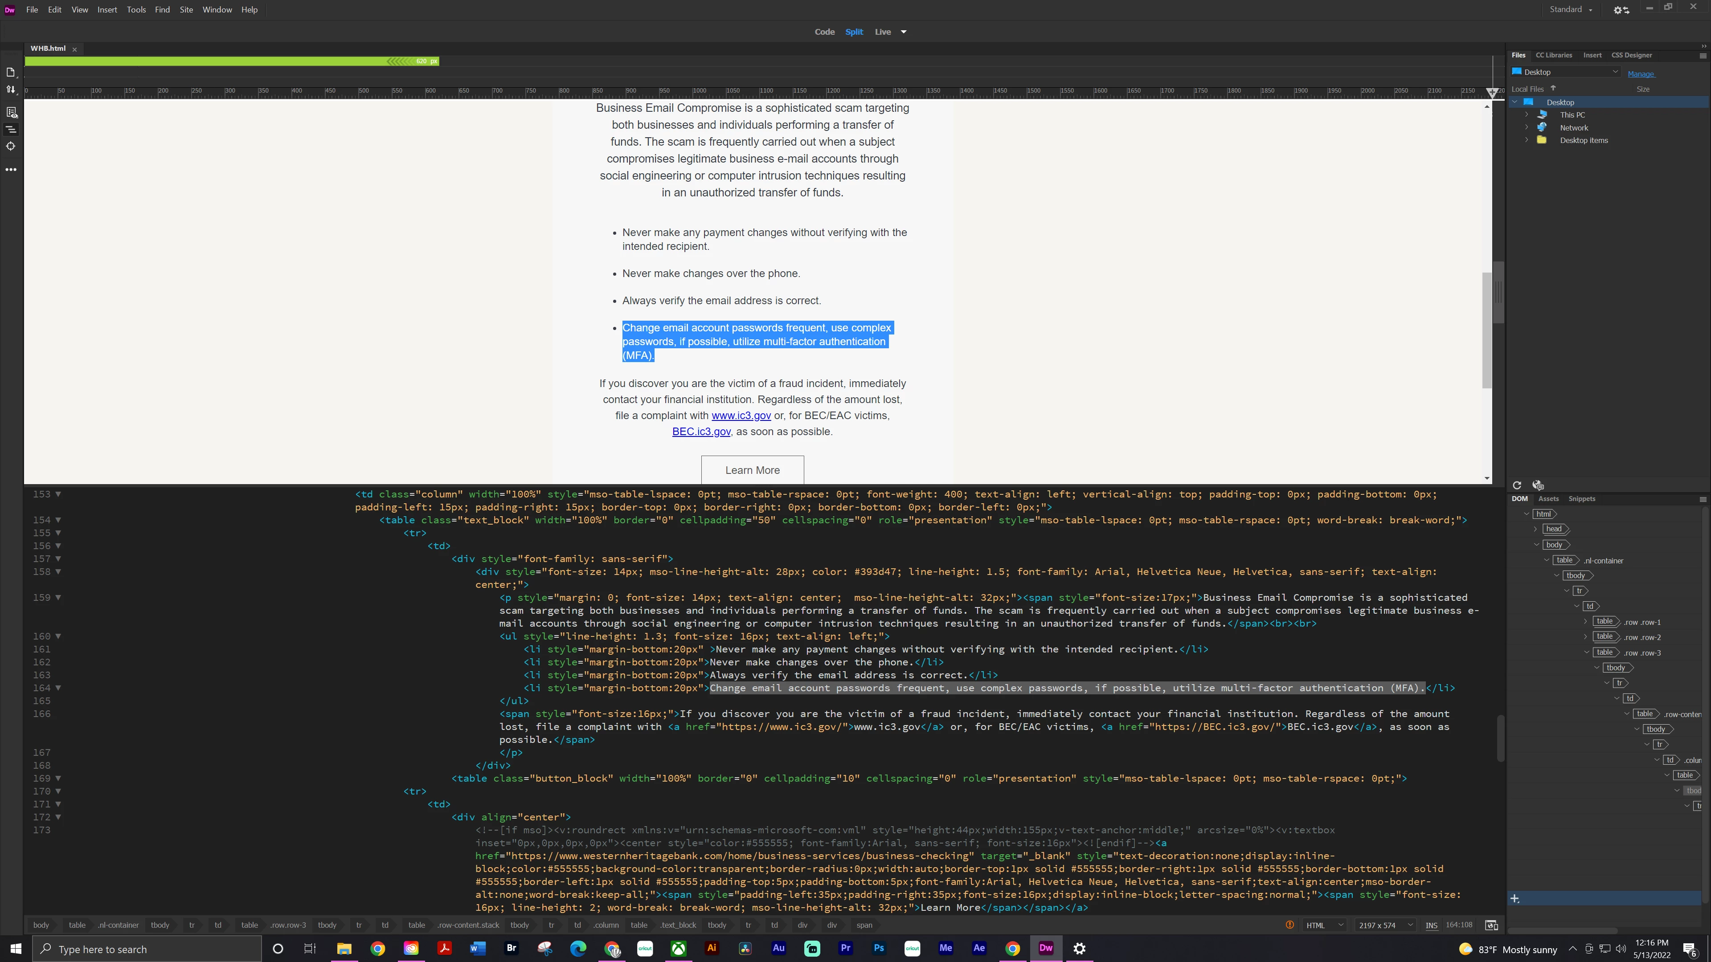Toggle the format source code lines icon

[11, 130]
